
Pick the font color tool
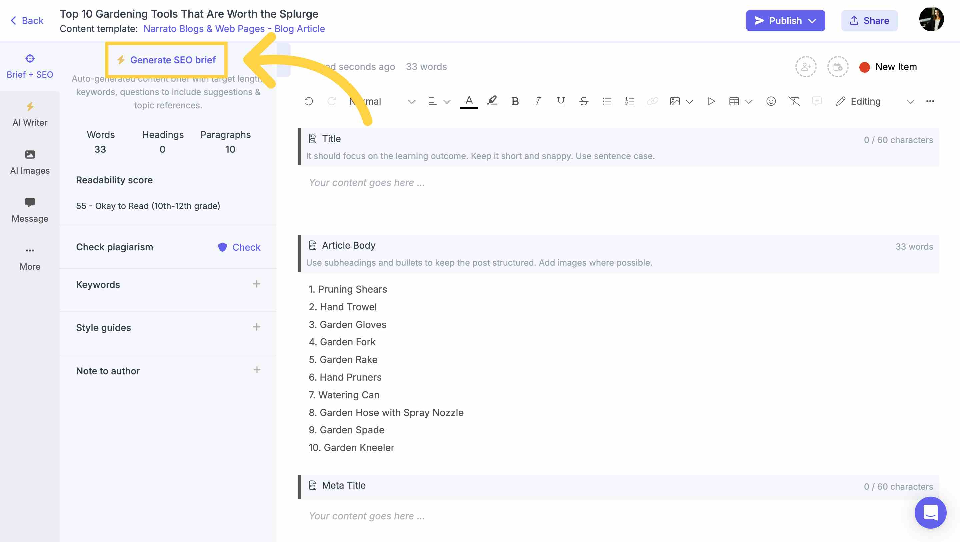(x=469, y=101)
